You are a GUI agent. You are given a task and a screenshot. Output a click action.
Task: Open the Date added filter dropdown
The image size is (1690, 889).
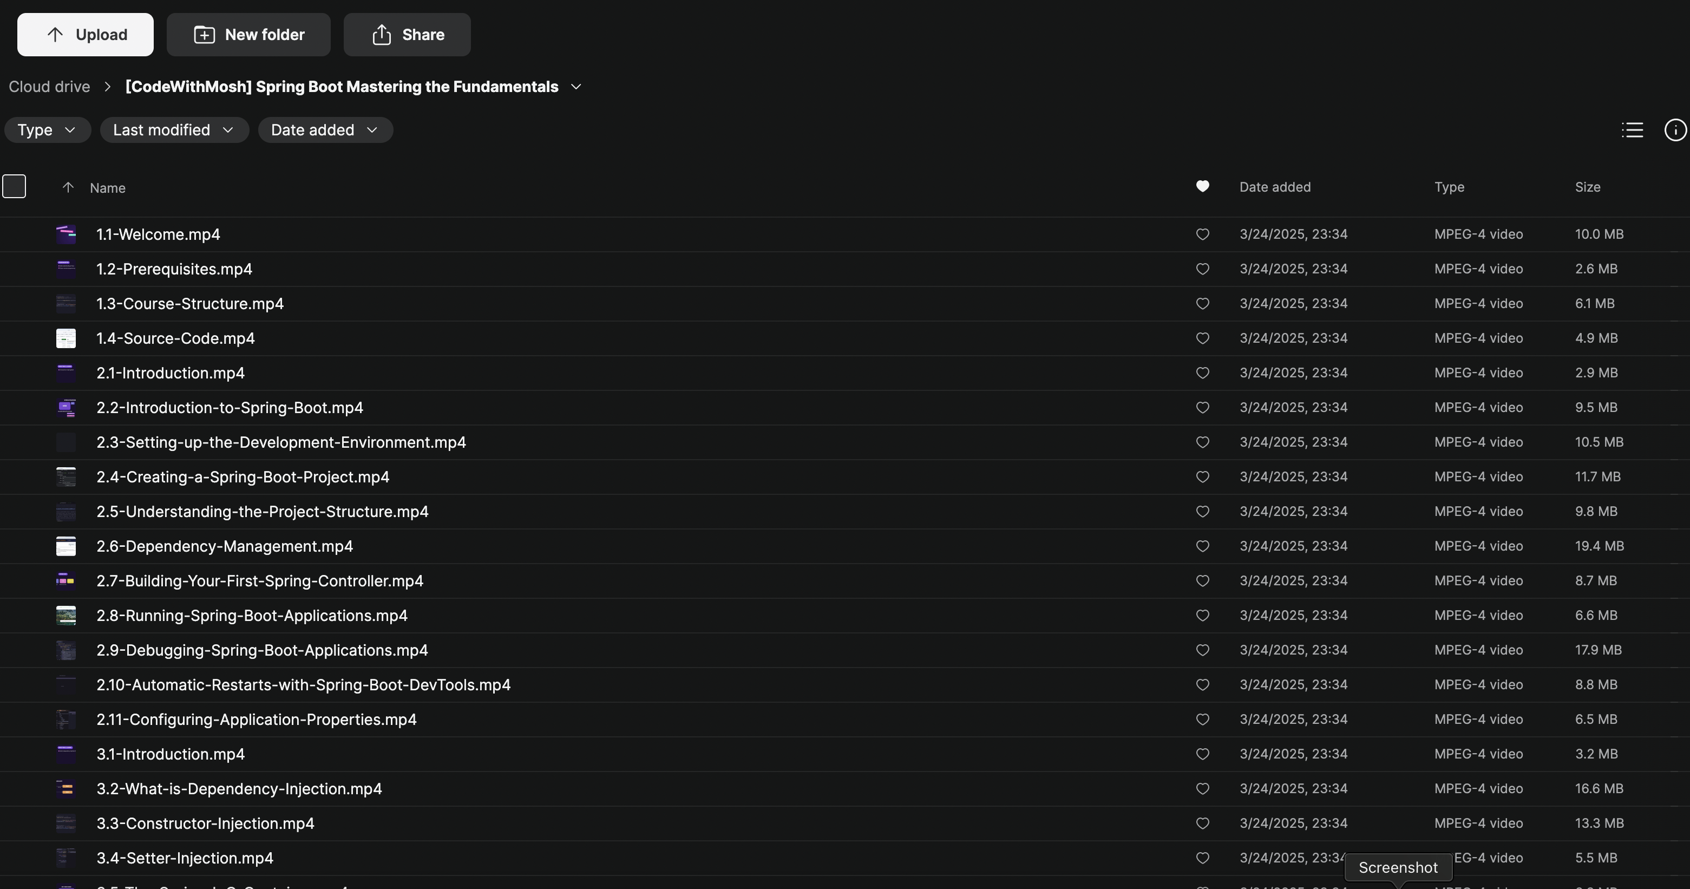coord(325,130)
